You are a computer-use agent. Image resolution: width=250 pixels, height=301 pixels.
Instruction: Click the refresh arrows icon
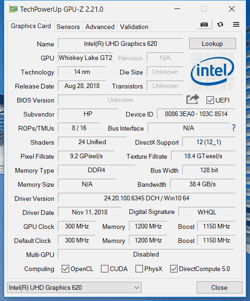[220, 24]
